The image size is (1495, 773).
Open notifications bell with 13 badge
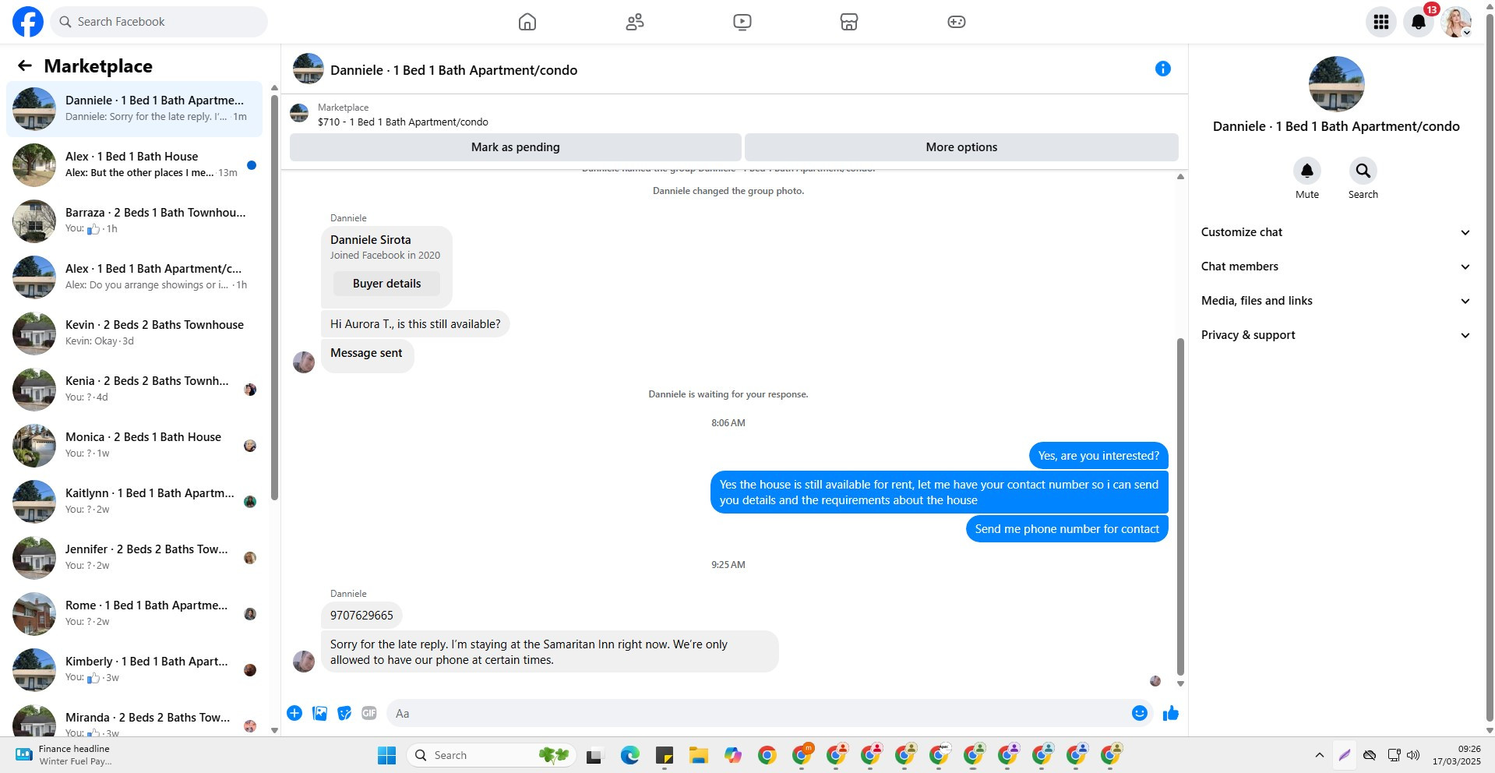[x=1419, y=22]
